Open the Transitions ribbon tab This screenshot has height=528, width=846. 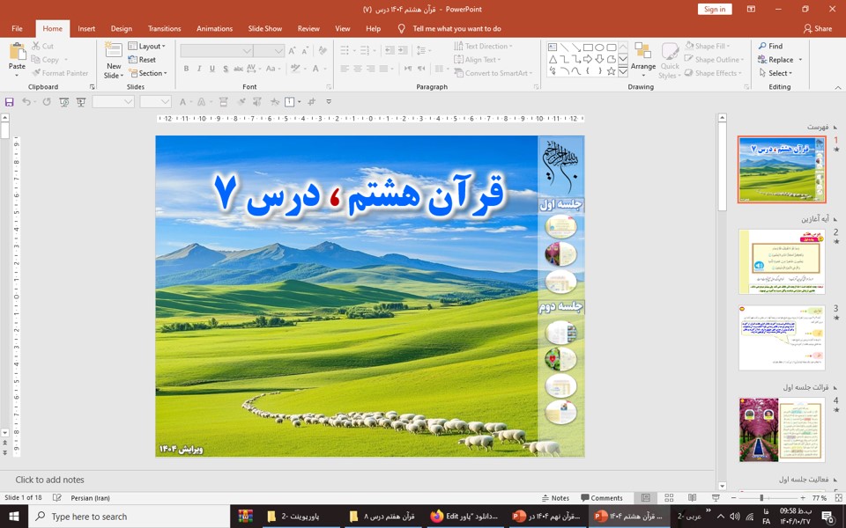point(164,28)
